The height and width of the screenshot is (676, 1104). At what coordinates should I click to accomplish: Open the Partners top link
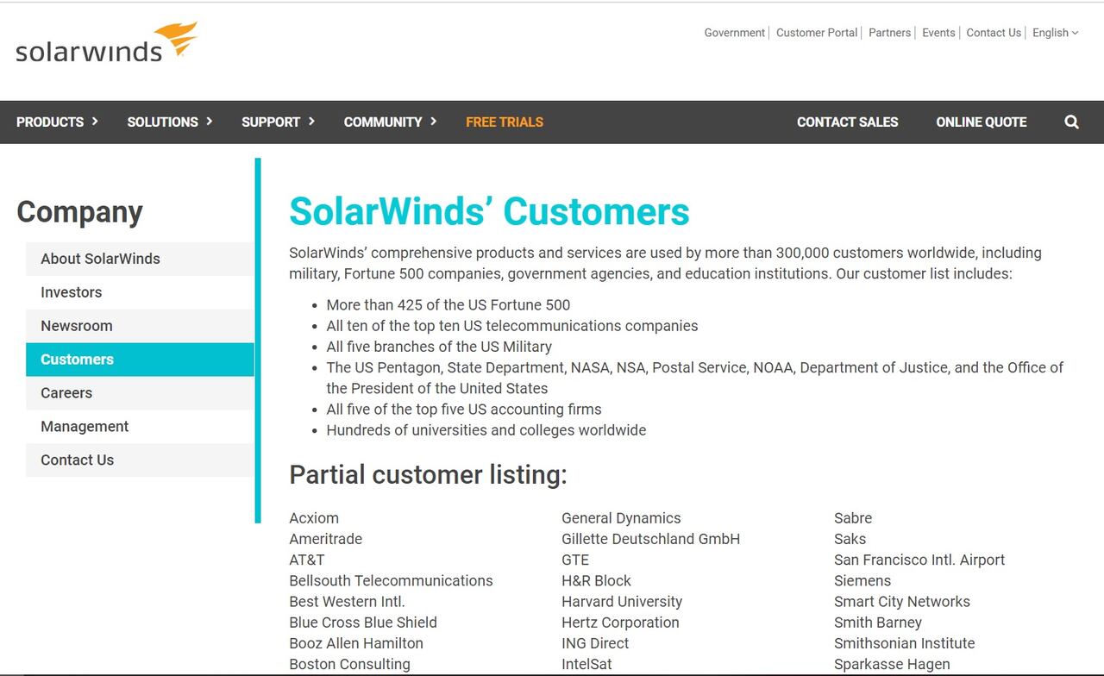pyautogui.click(x=889, y=33)
